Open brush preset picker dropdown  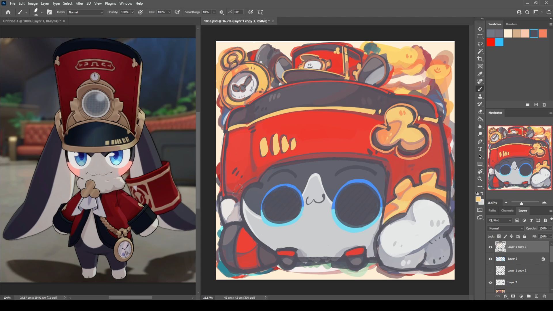tap(42, 12)
